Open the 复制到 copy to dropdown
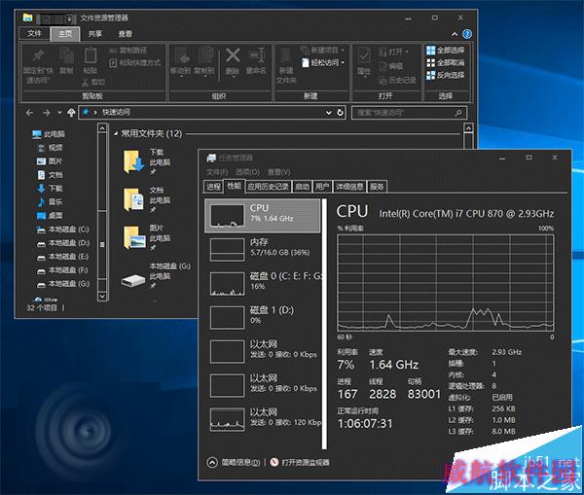Screen dimensions: 584x495 point(204,61)
